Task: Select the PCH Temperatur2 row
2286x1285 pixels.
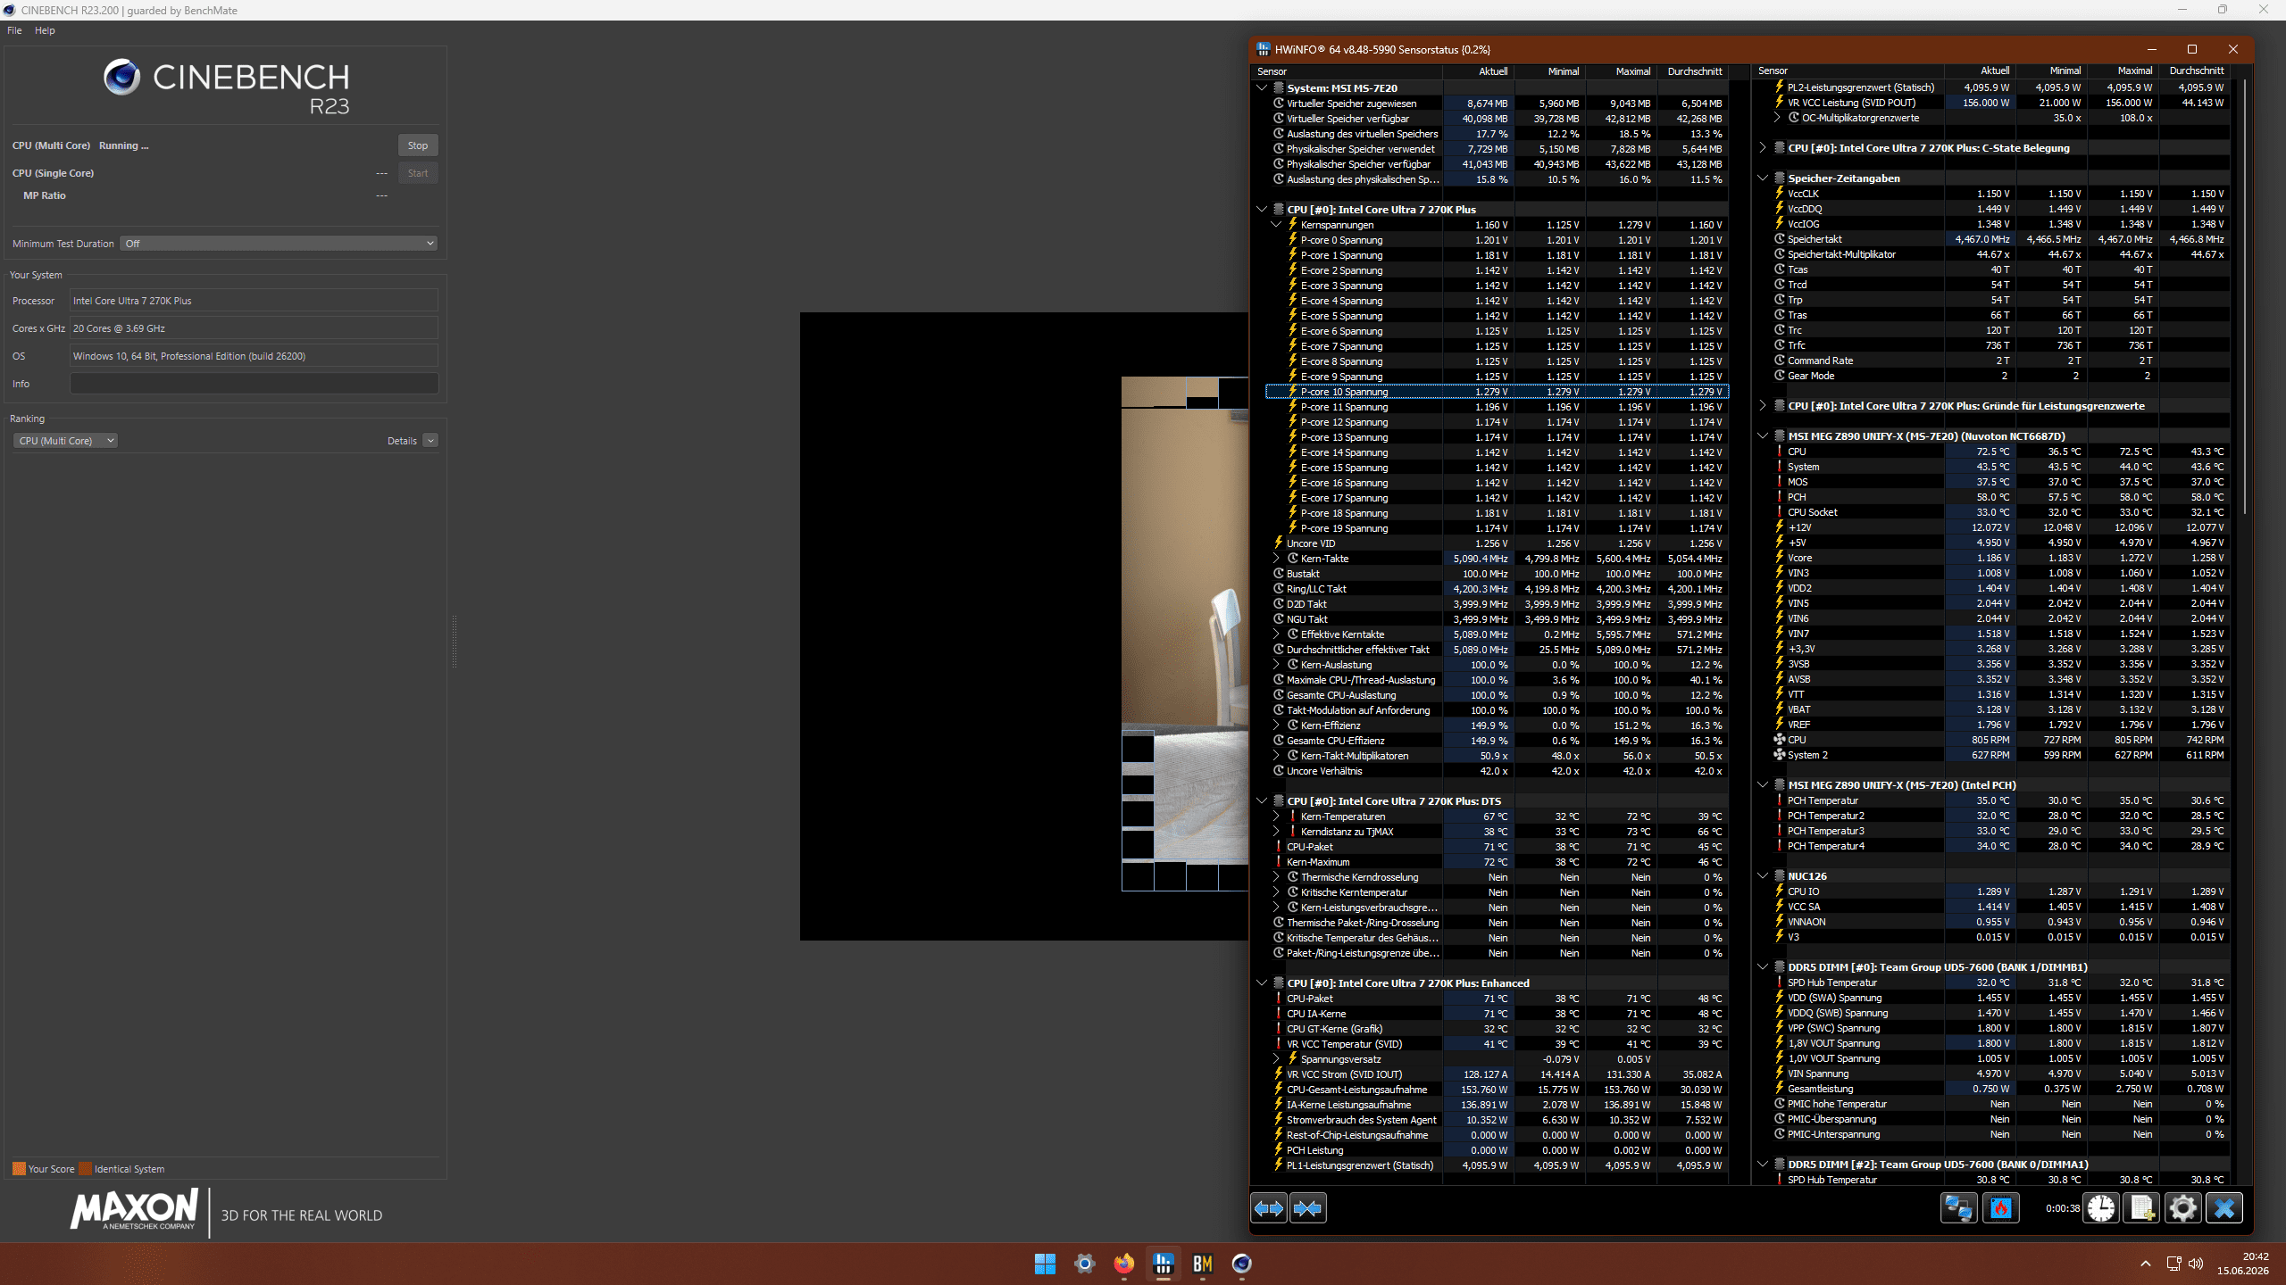Action: click(x=1998, y=816)
